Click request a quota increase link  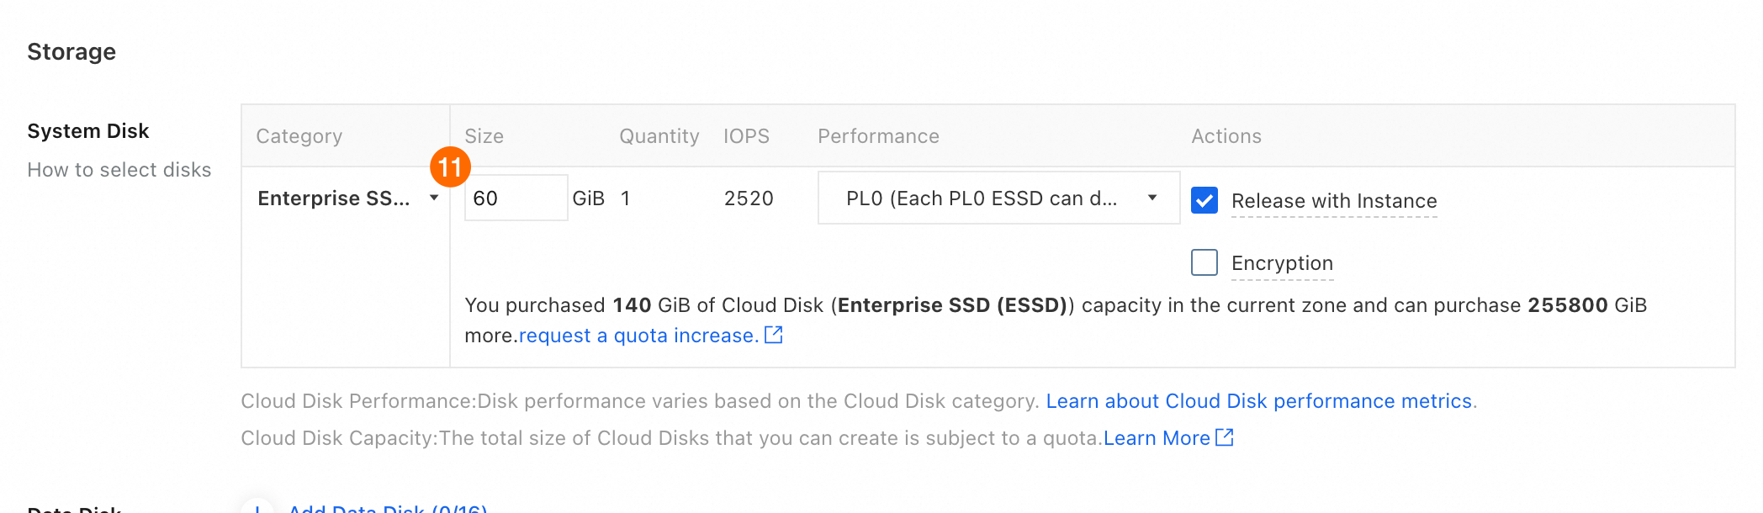638,336
